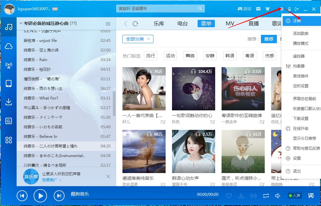Select the 安静 hot tag button
Image resolution: width=321 pixels, height=206 pixels.
tap(210, 56)
